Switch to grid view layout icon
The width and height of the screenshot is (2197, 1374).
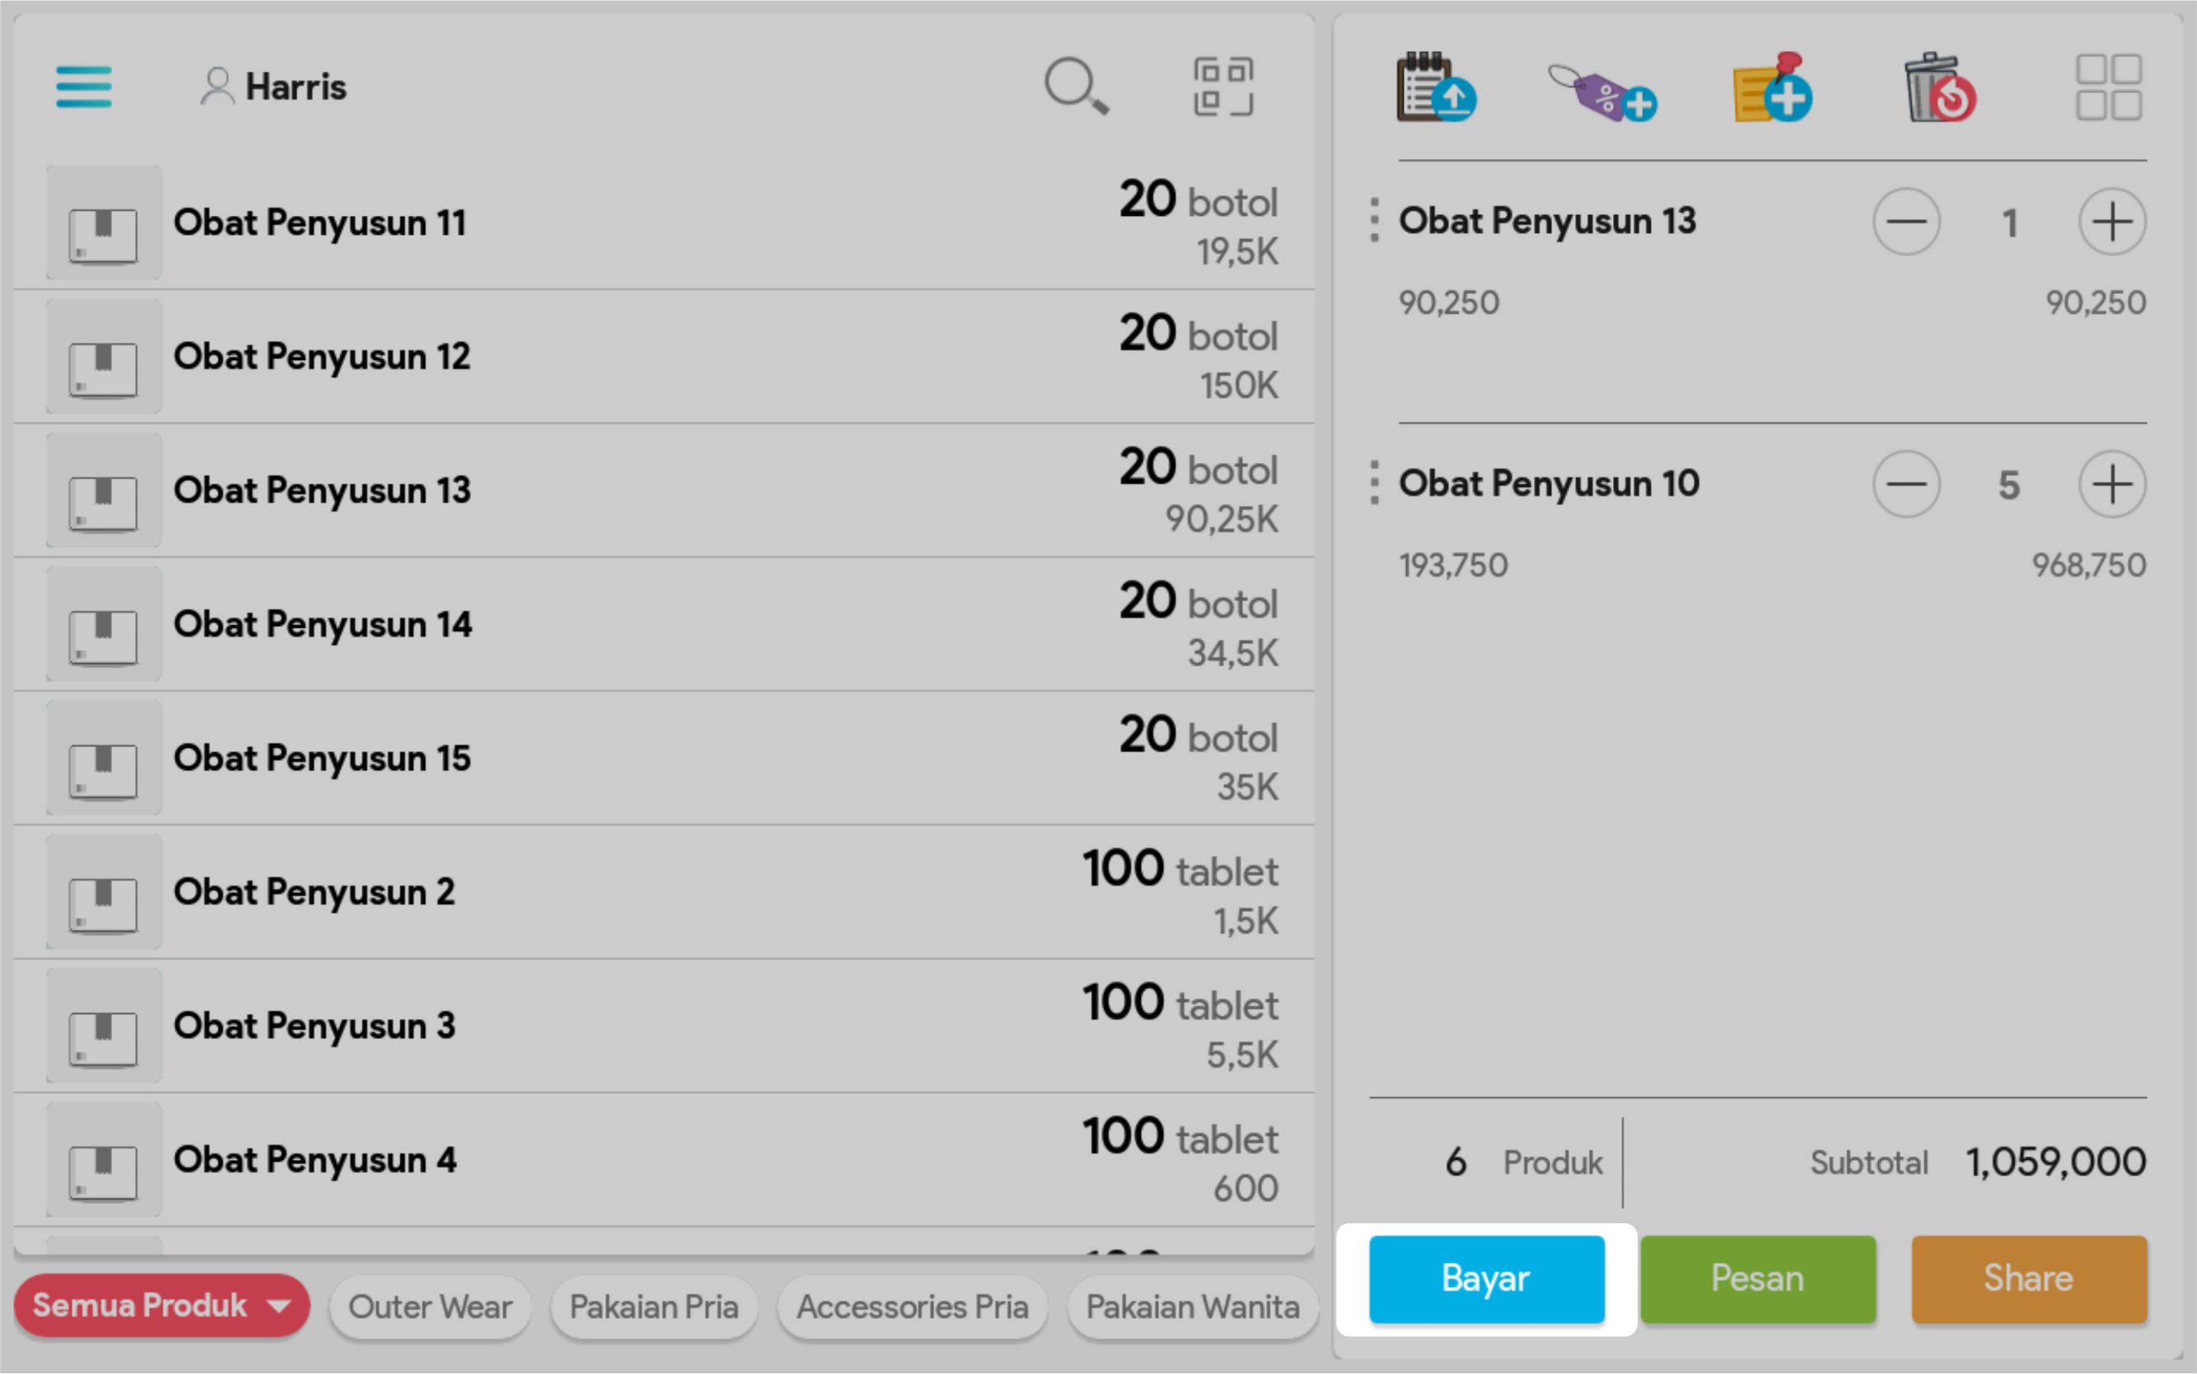2108,87
